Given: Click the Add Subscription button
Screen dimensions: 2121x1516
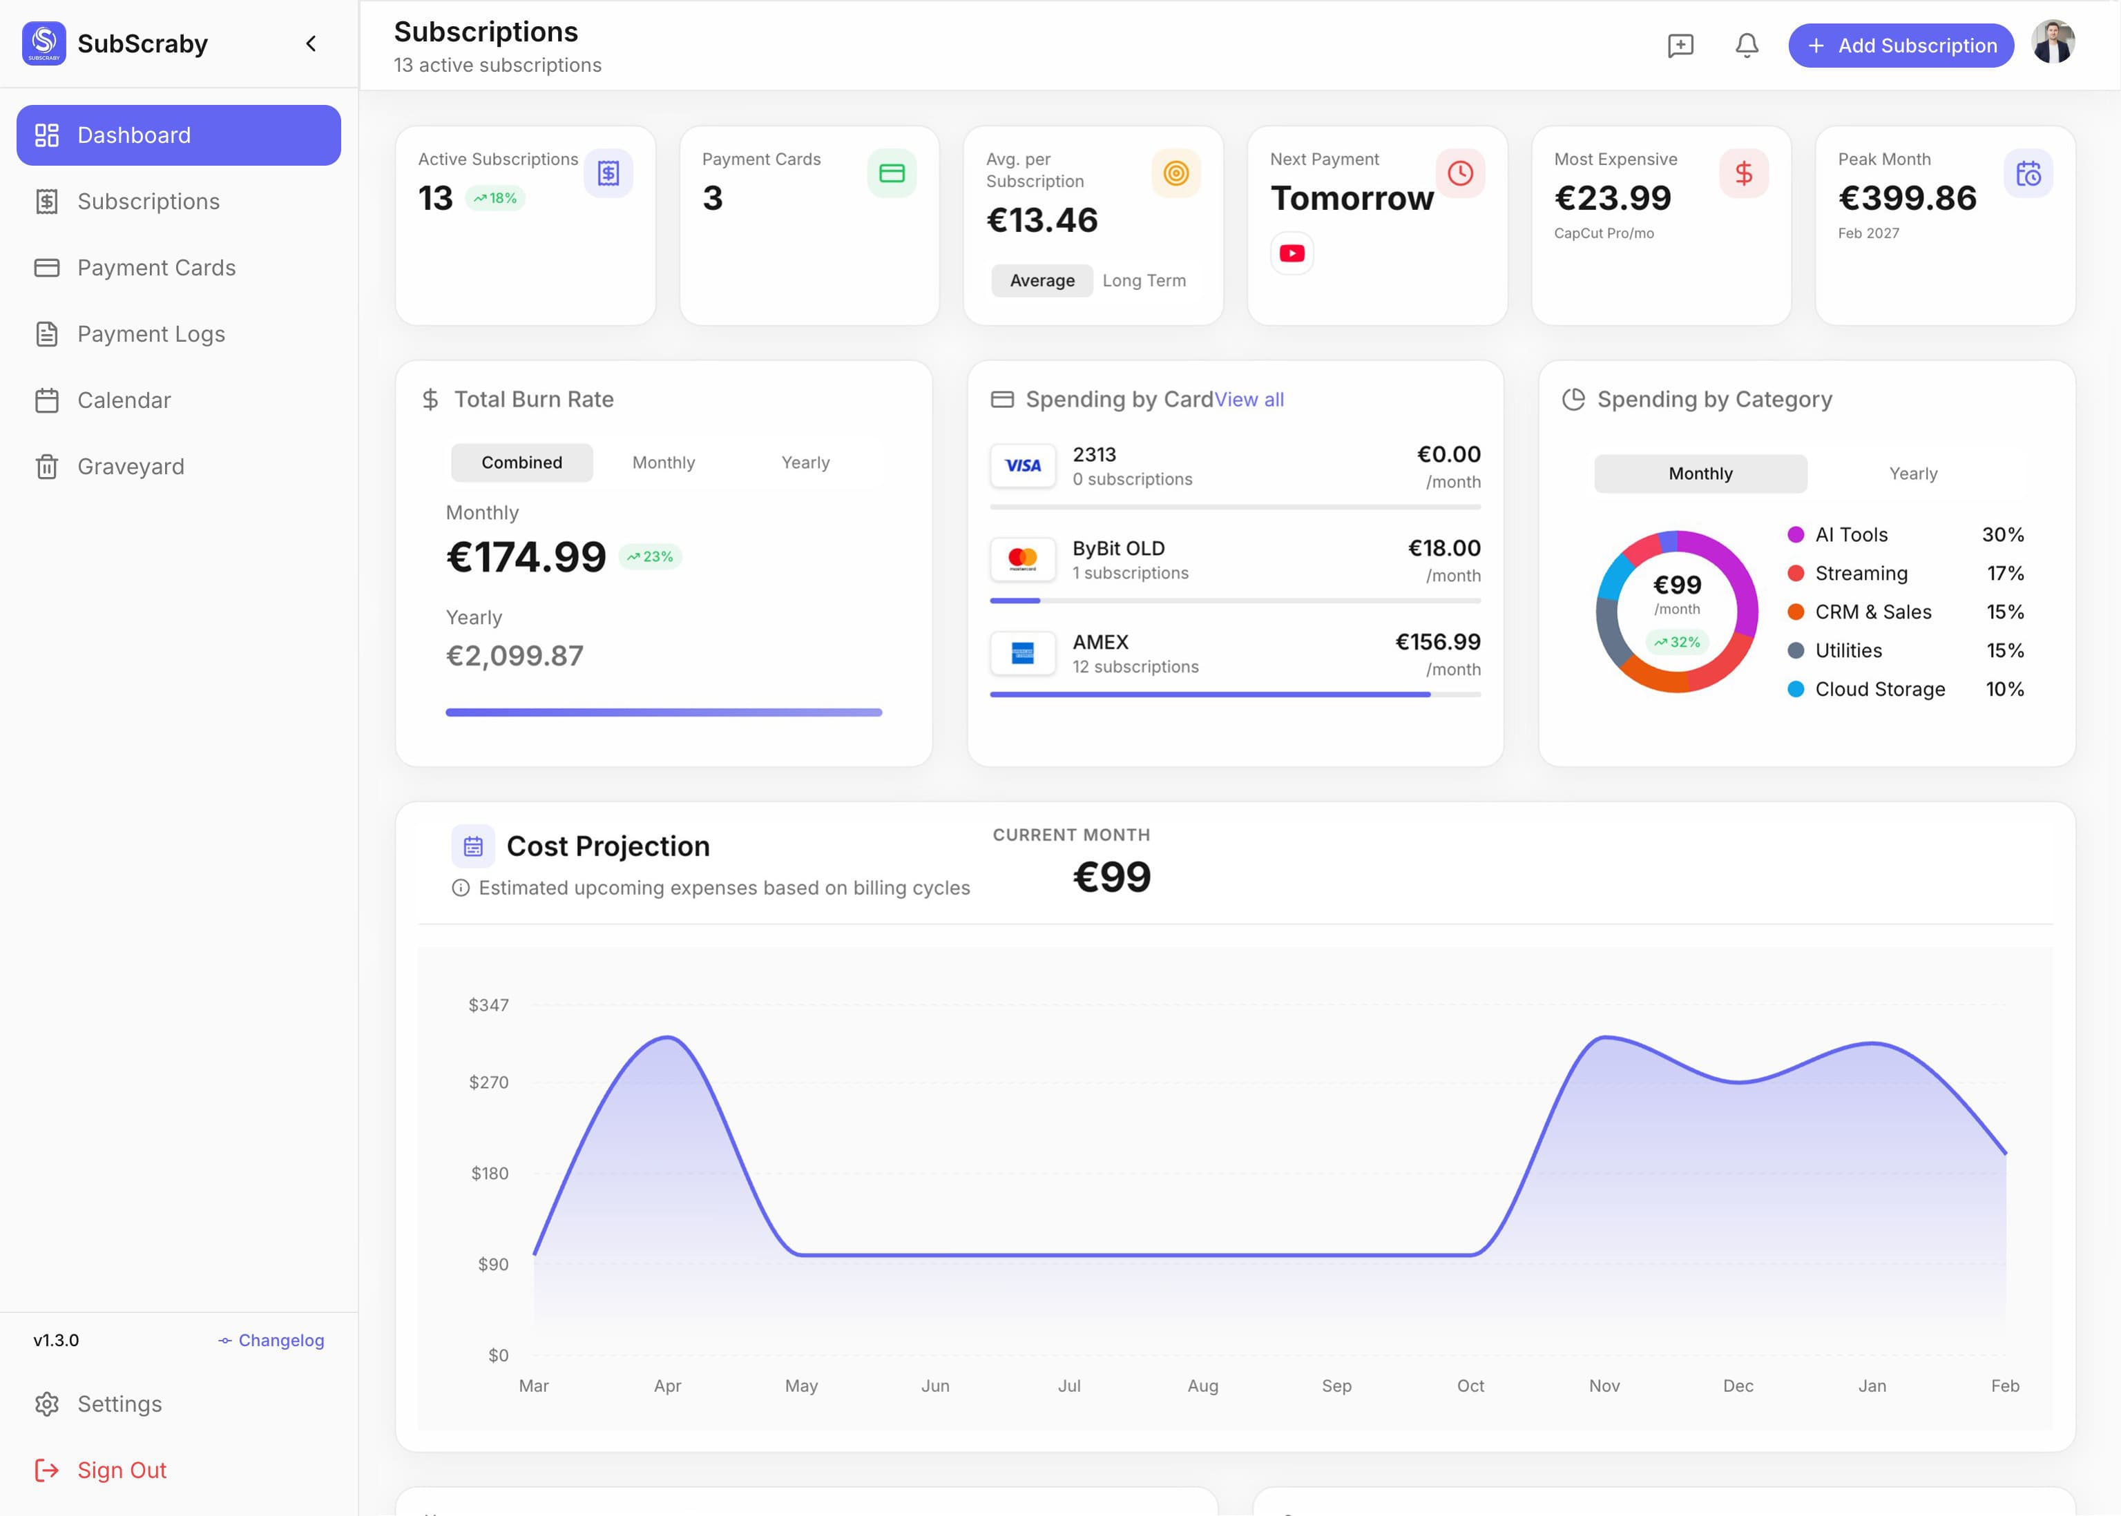Looking at the screenshot, I should [x=1901, y=45].
